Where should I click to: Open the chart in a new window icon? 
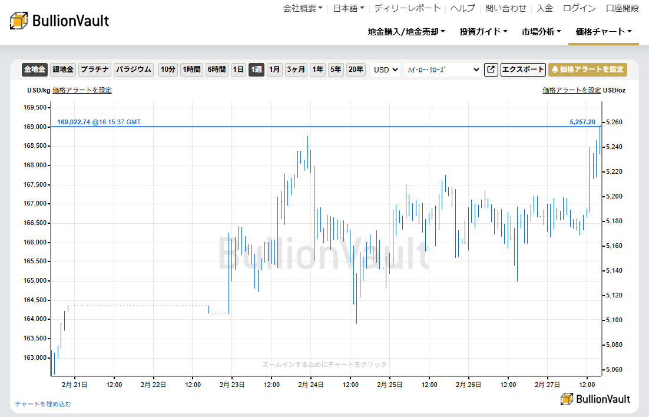click(491, 69)
